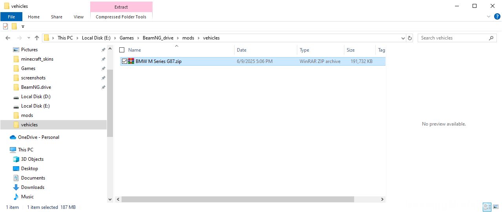
Task: Expand the address bar history dropdown
Action: [403, 38]
